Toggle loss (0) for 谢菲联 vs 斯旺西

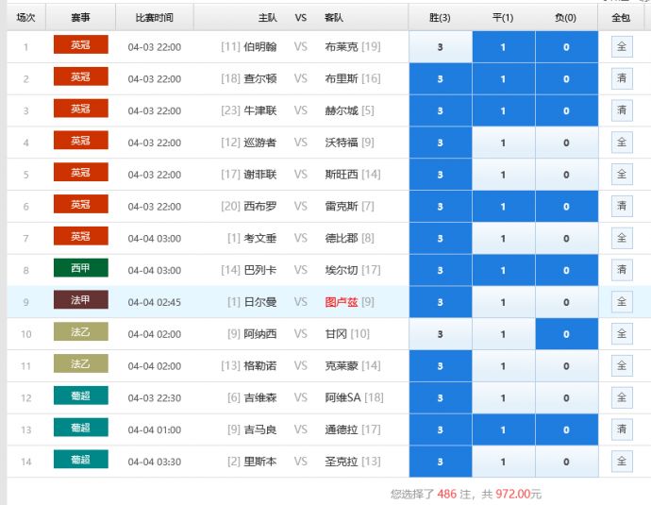click(566, 175)
